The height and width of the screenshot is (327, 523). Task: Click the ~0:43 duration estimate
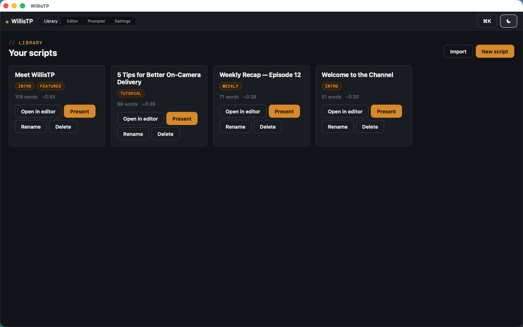(48, 97)
